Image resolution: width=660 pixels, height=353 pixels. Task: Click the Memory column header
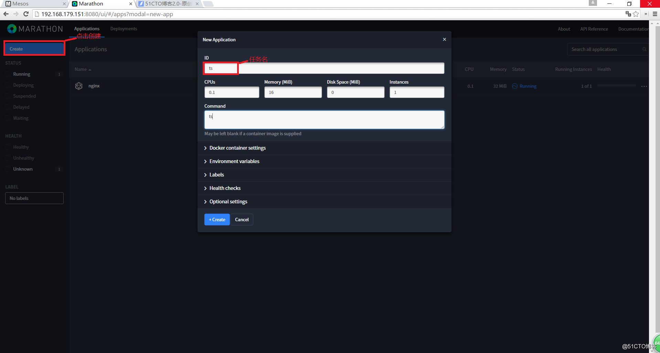[x=498, y=69]
